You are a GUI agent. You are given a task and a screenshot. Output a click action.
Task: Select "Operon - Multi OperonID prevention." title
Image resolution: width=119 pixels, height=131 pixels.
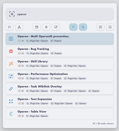[43, 36]
